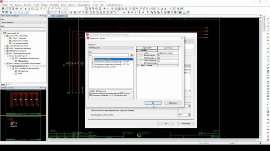Click the ERP-Nummer document icon in property list

[x=93, y=59]
